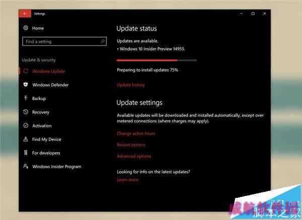
Task: Click the red back arrow button
Action: pos(25,14)
